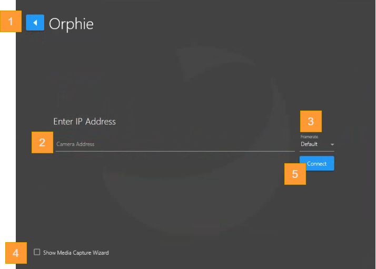Click the Orphie page title
376x269 pixels.
click(71, 24)
